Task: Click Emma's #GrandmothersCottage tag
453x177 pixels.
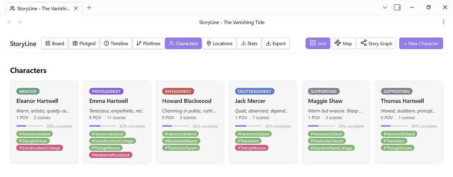Action: pyautogui.click(x=112, y=141)
